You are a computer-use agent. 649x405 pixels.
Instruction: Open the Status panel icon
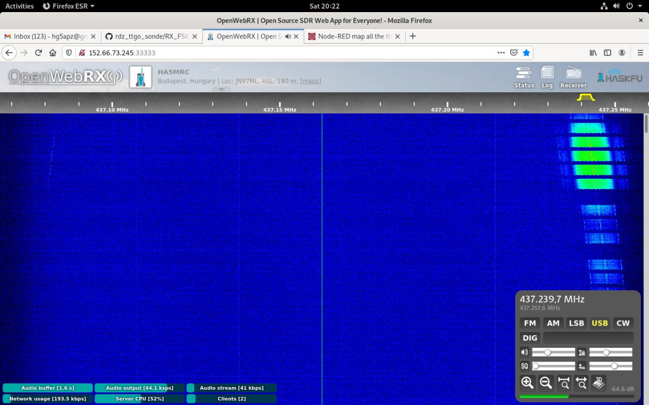click(524, 77)
